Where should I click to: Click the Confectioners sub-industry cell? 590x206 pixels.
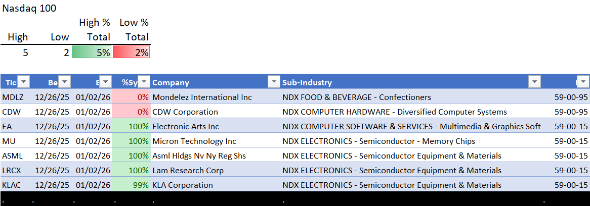[x=411, y=97]
